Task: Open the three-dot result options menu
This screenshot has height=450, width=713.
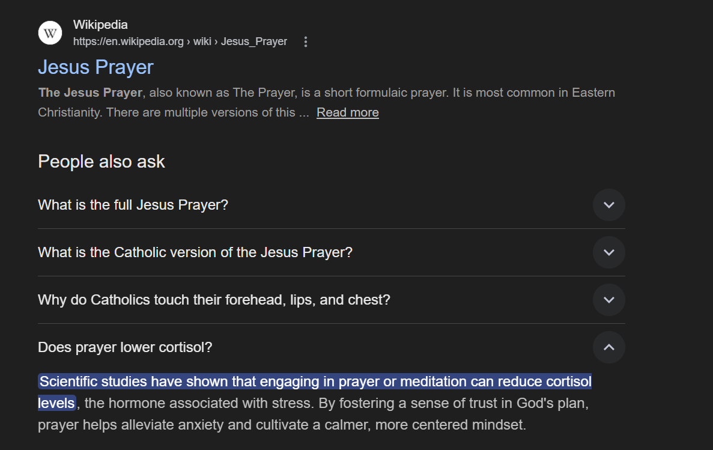Action: 306,41
